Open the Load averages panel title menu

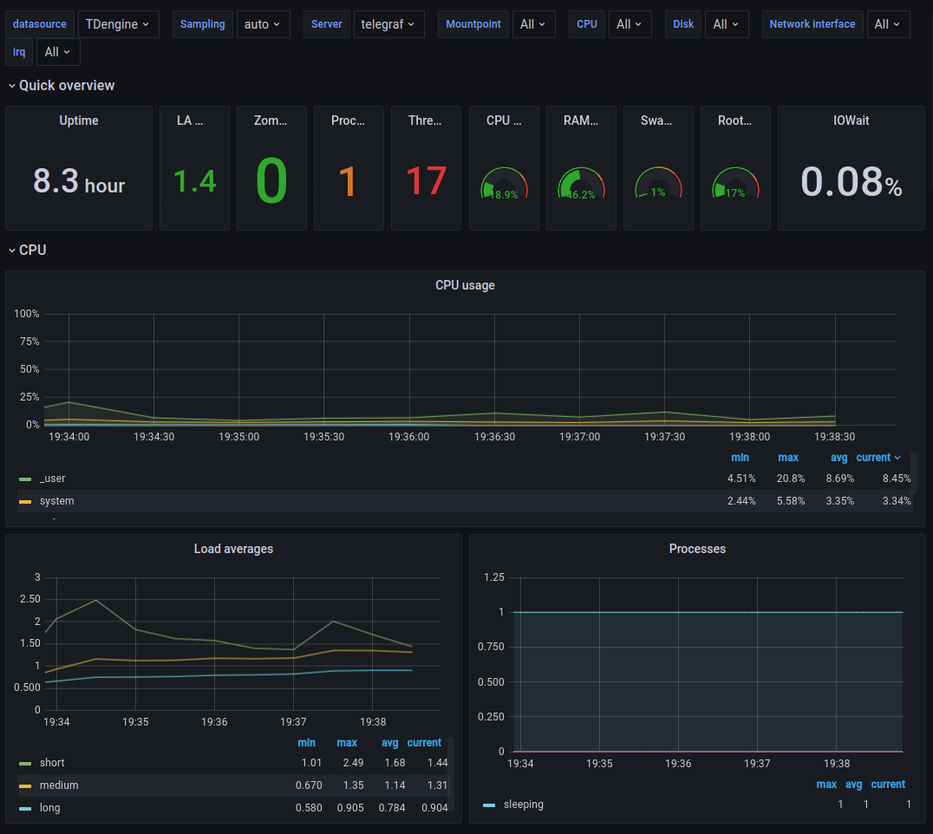[x=233, y=549]
